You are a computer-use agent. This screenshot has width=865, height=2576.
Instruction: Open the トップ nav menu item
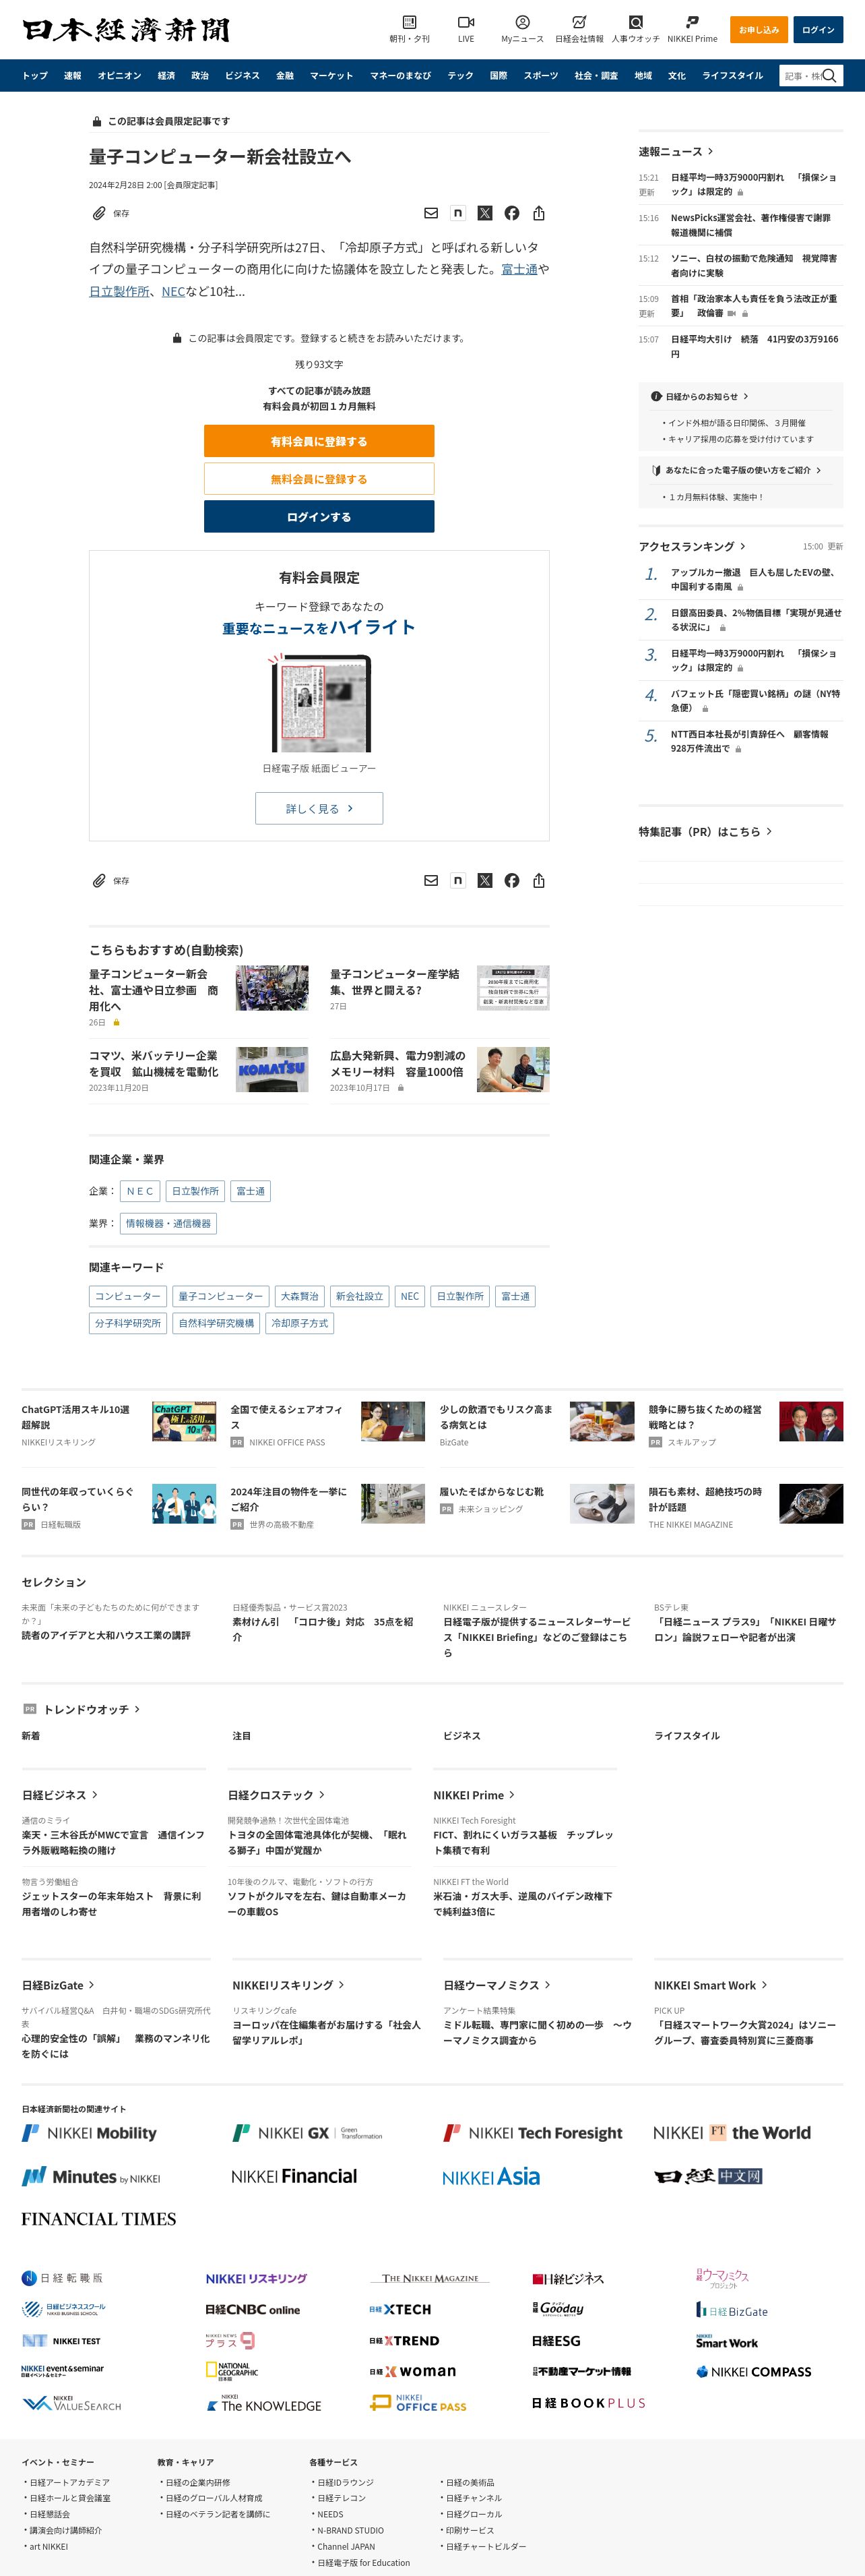point(35,76)
